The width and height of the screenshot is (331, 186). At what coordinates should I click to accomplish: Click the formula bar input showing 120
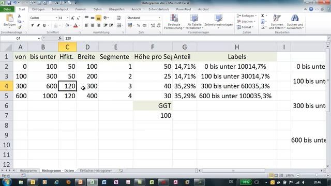click(x=195, y=38)
